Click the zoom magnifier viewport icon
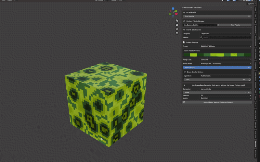This screenshot has height=162, width=260. pos(177,21)
